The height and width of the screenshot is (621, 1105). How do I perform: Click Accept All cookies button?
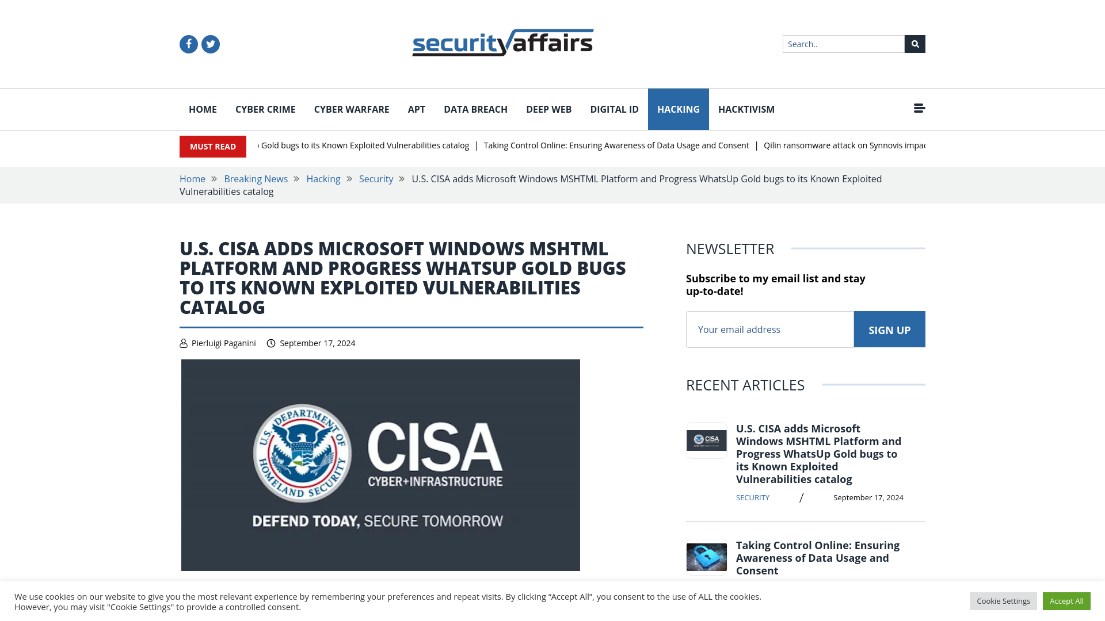point(1066,600)
